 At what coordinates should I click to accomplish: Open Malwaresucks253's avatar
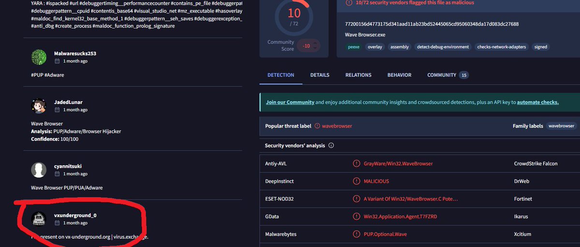(39, 57)
